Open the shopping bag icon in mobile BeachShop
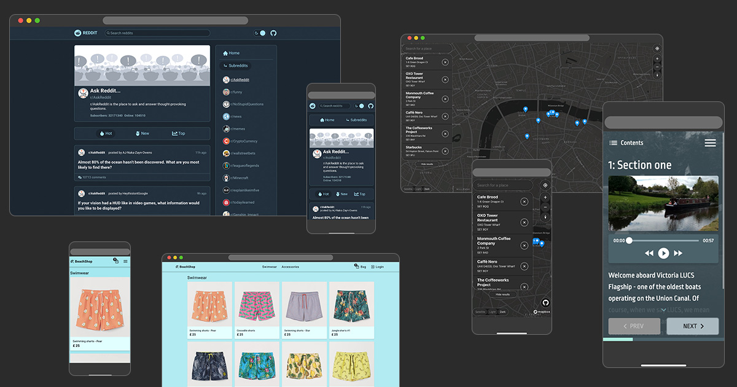The width and height of the screenshot is (737, 387). 115,261
